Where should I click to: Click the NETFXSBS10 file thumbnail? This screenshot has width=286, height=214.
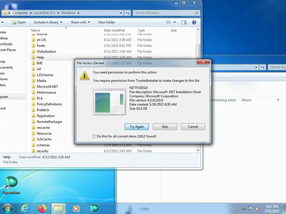(x=109, y=102)
